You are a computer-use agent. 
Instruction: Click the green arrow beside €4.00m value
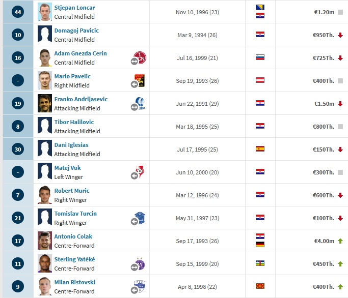340,241
